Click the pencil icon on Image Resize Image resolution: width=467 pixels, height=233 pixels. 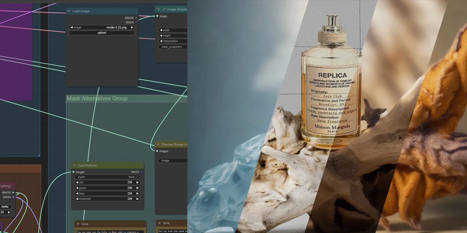[x=164, y=9]
